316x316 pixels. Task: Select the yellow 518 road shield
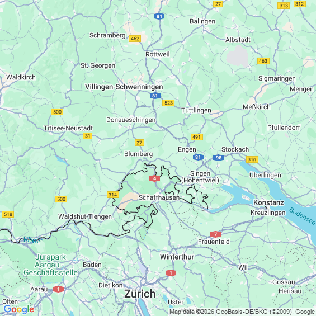8,214
